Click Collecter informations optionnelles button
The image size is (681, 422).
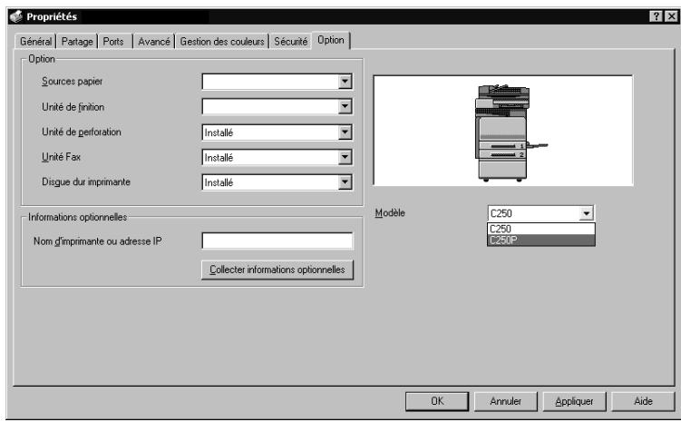(277, 270)
